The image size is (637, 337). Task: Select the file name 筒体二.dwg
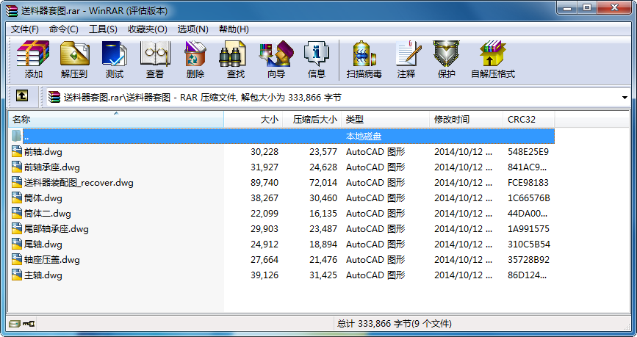pos(48,214)
